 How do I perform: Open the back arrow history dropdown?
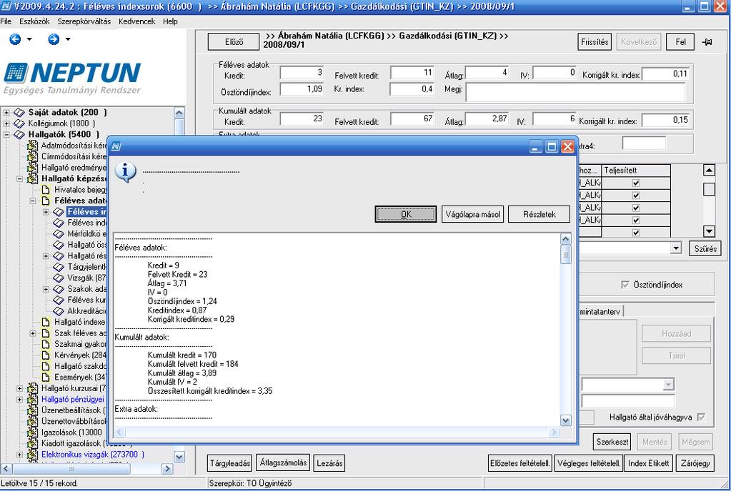[x=29, y=39]
